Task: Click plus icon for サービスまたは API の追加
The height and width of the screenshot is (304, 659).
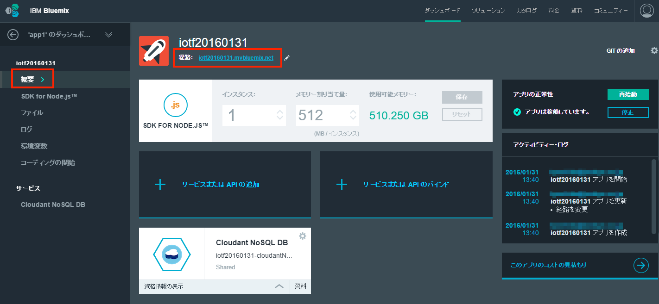Action: [x=160, y=185]
